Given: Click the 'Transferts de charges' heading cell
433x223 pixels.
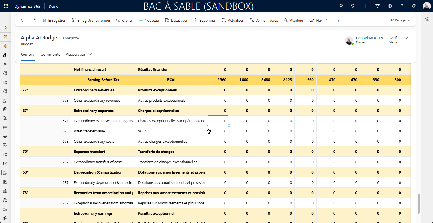Looking at the screenshot, I should point(171,152).
